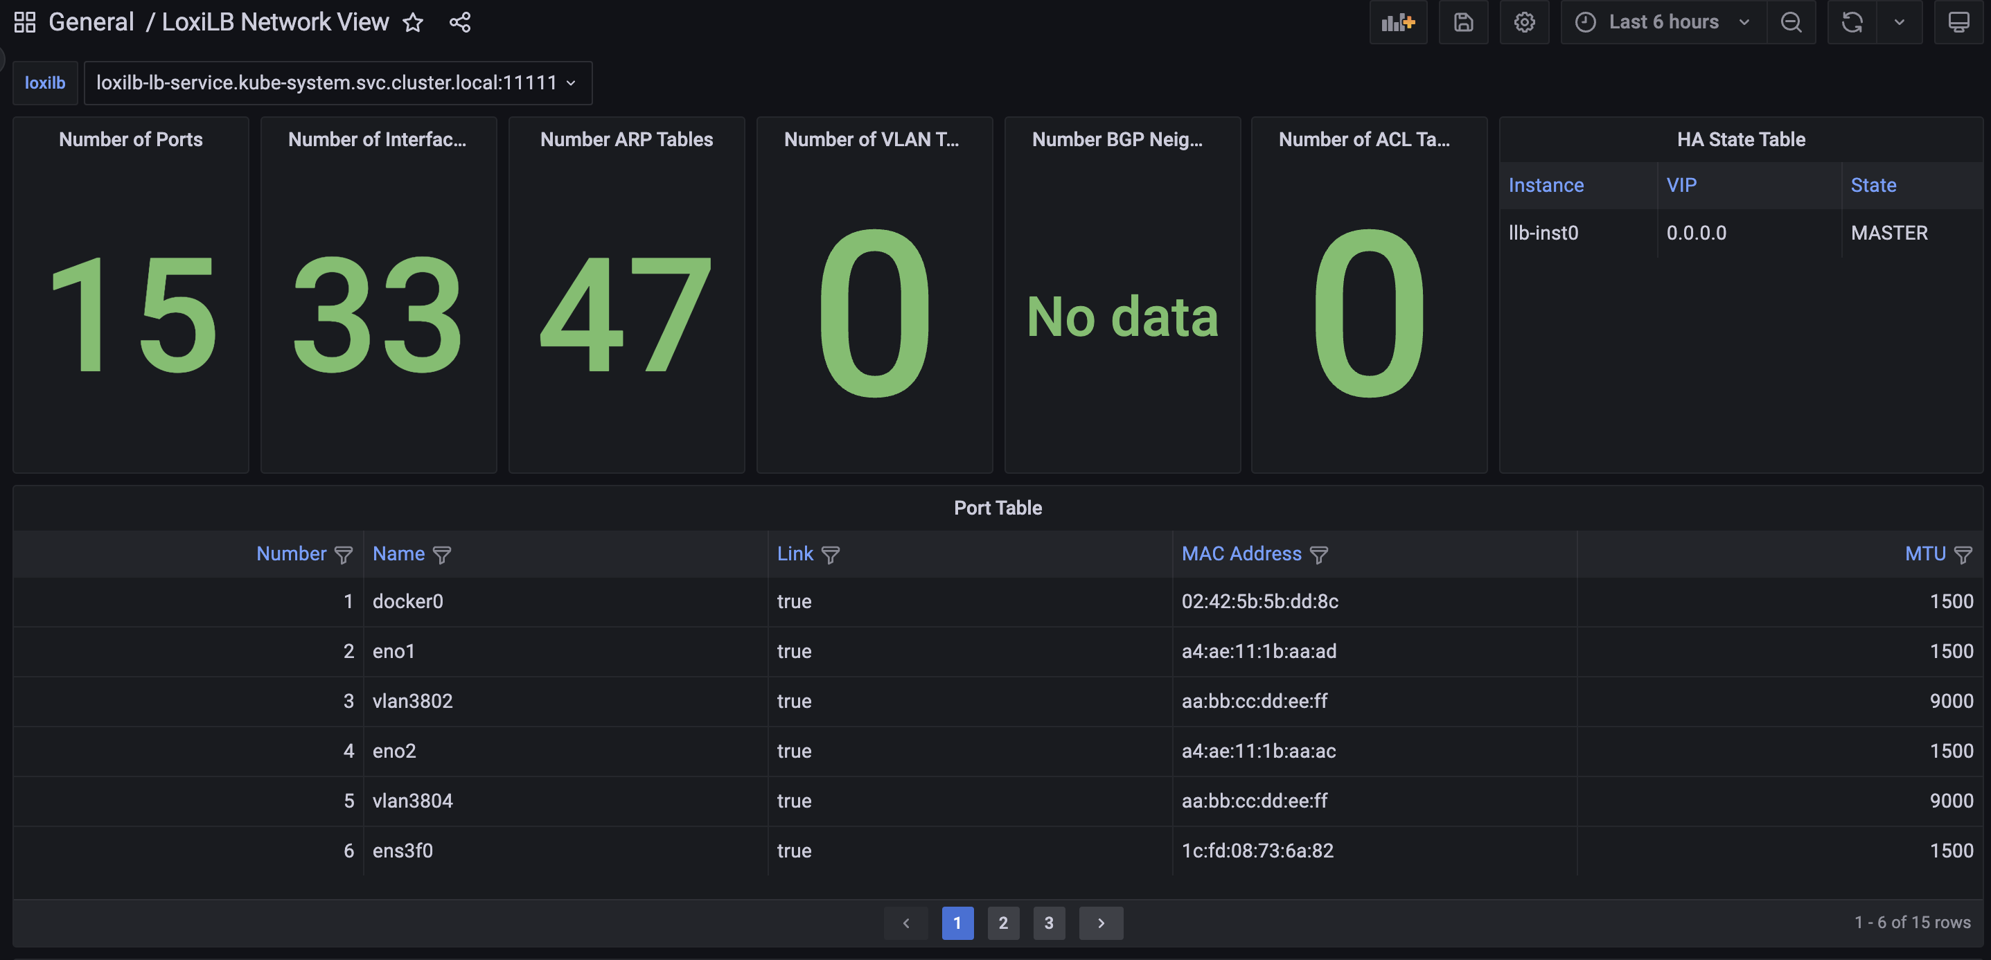Open the dashboards grid icon

pyautogui.click(x=25, y=22)
